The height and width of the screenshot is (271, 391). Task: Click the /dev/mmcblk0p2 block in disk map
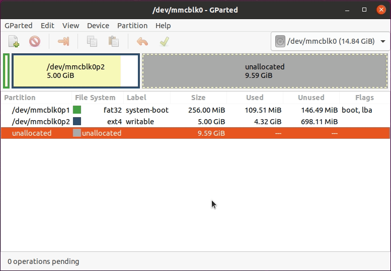75,71
